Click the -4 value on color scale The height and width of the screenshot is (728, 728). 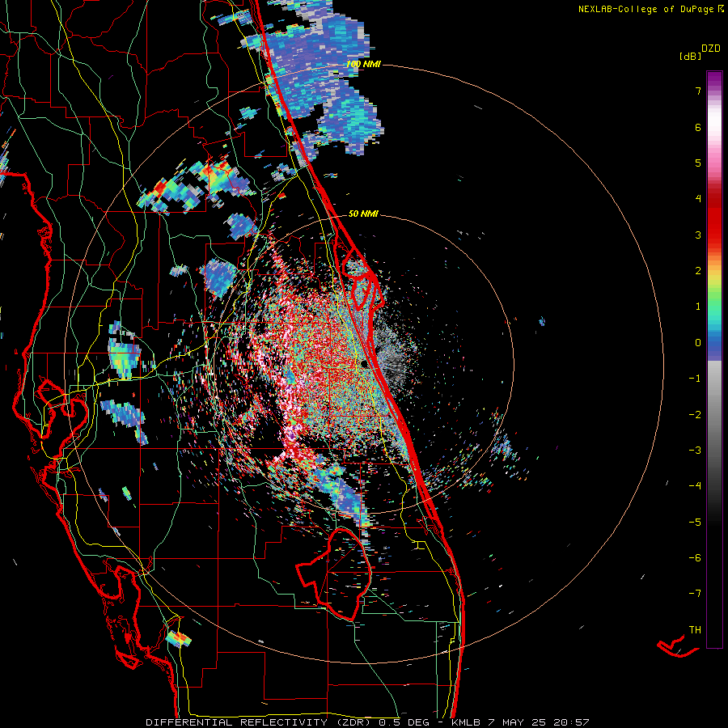pyautogui.click(x=695, y=485)
